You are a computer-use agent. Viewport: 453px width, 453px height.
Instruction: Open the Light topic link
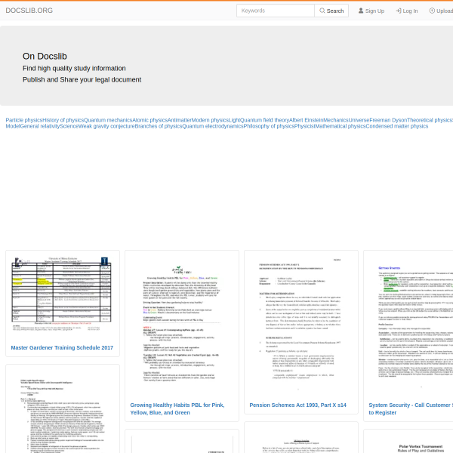pos(234,120)
